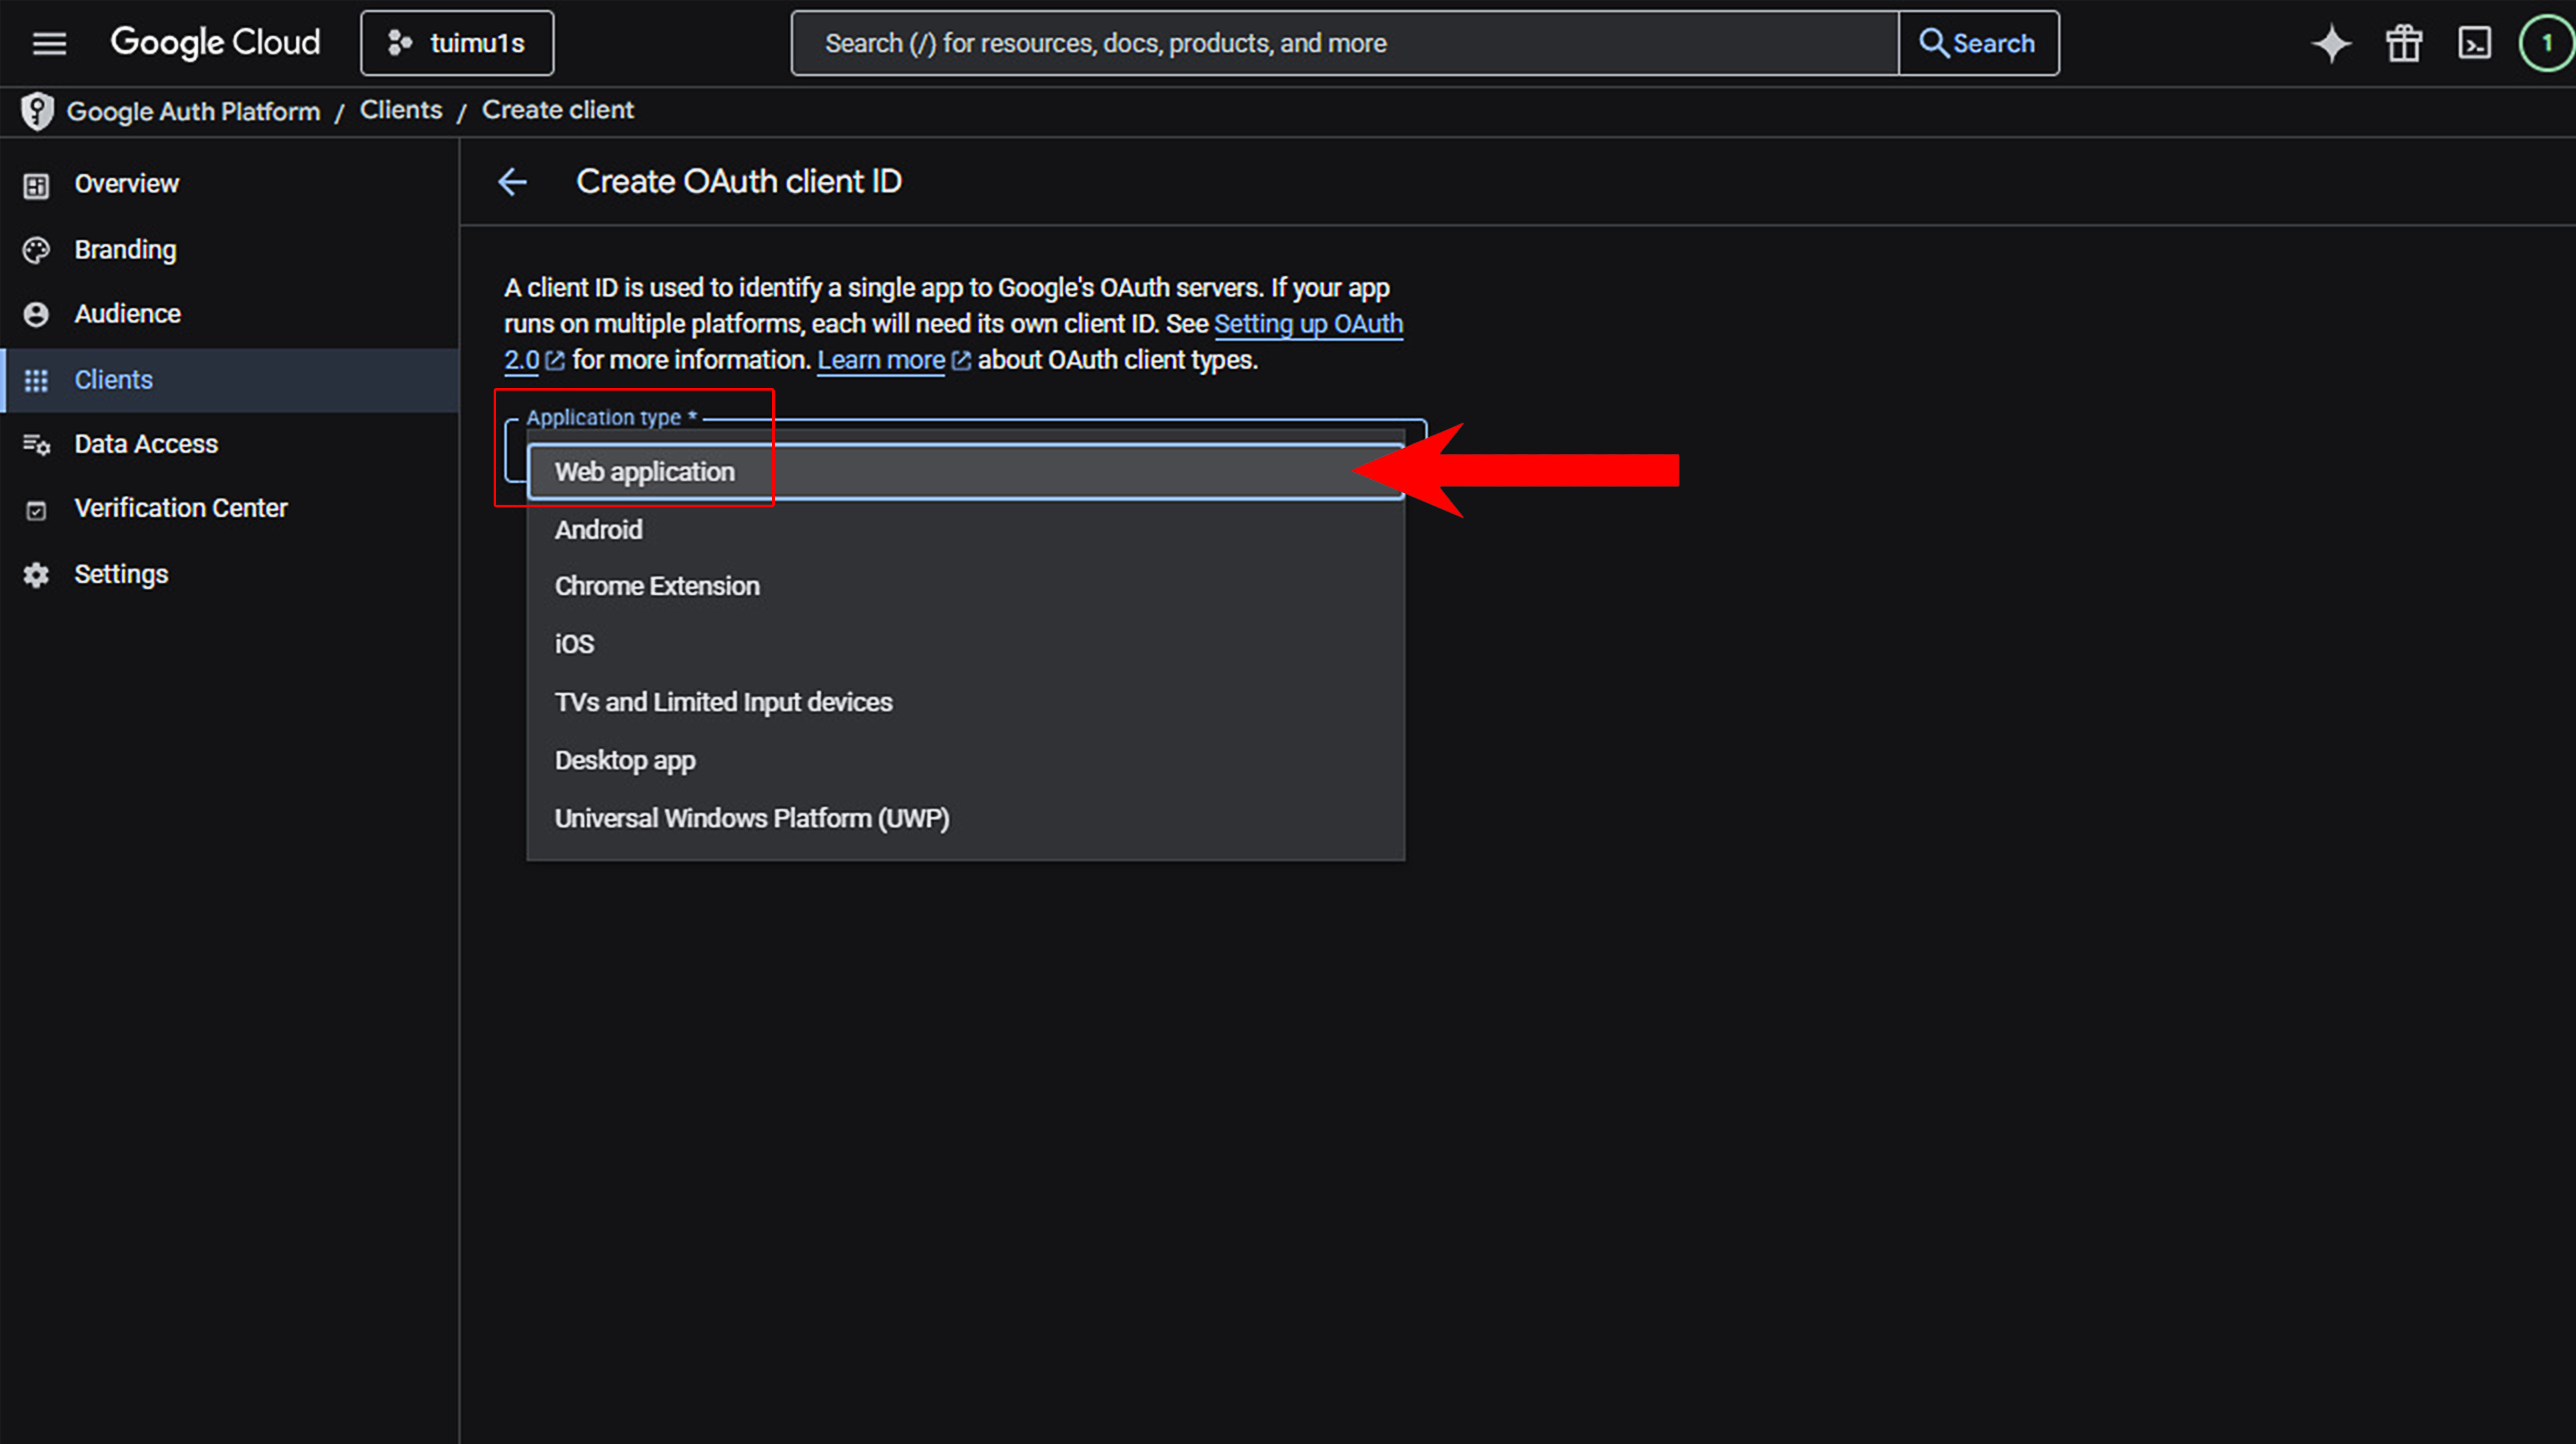The image size is (2576, 1444).
Task: Open the tuimu1s project selector
Action: (x=457, y=43)
